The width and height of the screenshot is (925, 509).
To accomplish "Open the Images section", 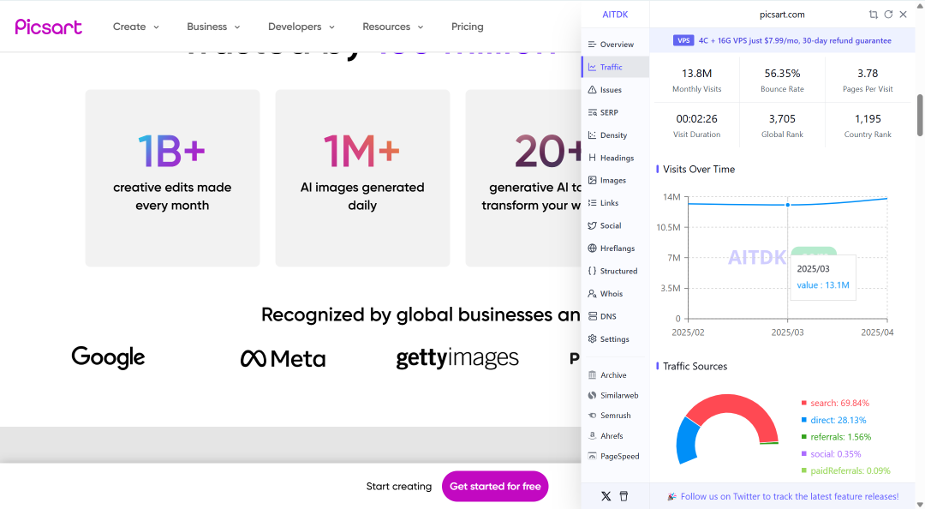I will [x=615, y=180].
